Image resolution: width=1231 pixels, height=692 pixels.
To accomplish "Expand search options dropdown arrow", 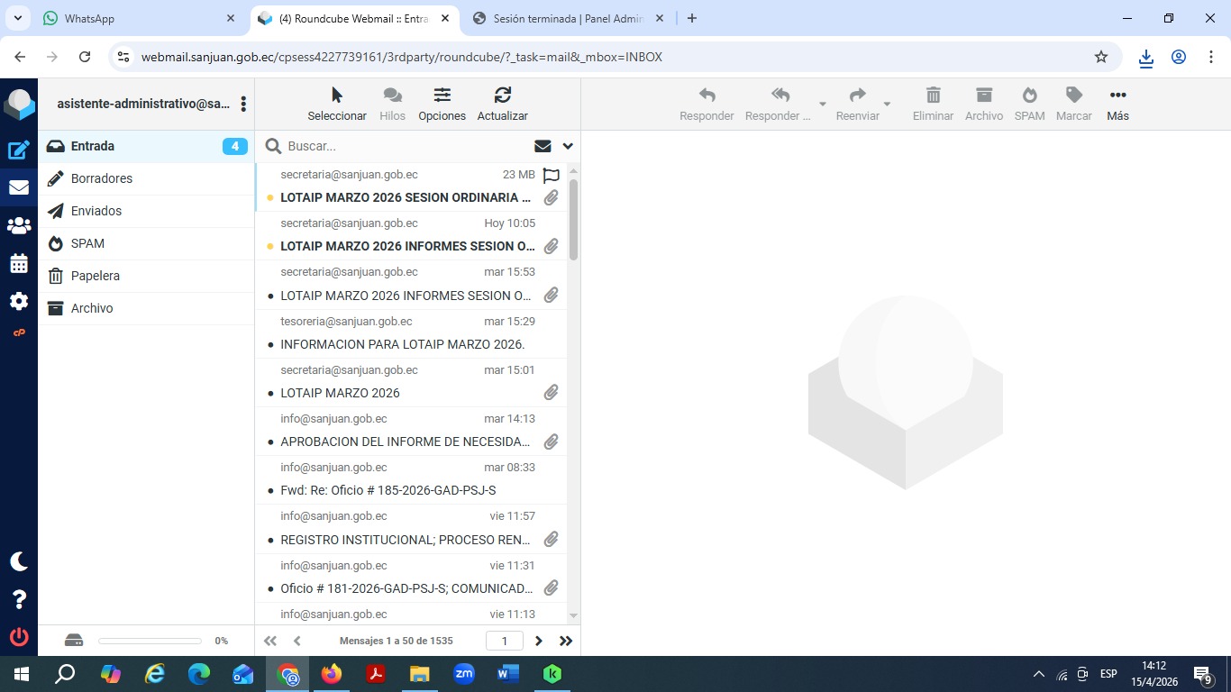I will click(568, 146).
